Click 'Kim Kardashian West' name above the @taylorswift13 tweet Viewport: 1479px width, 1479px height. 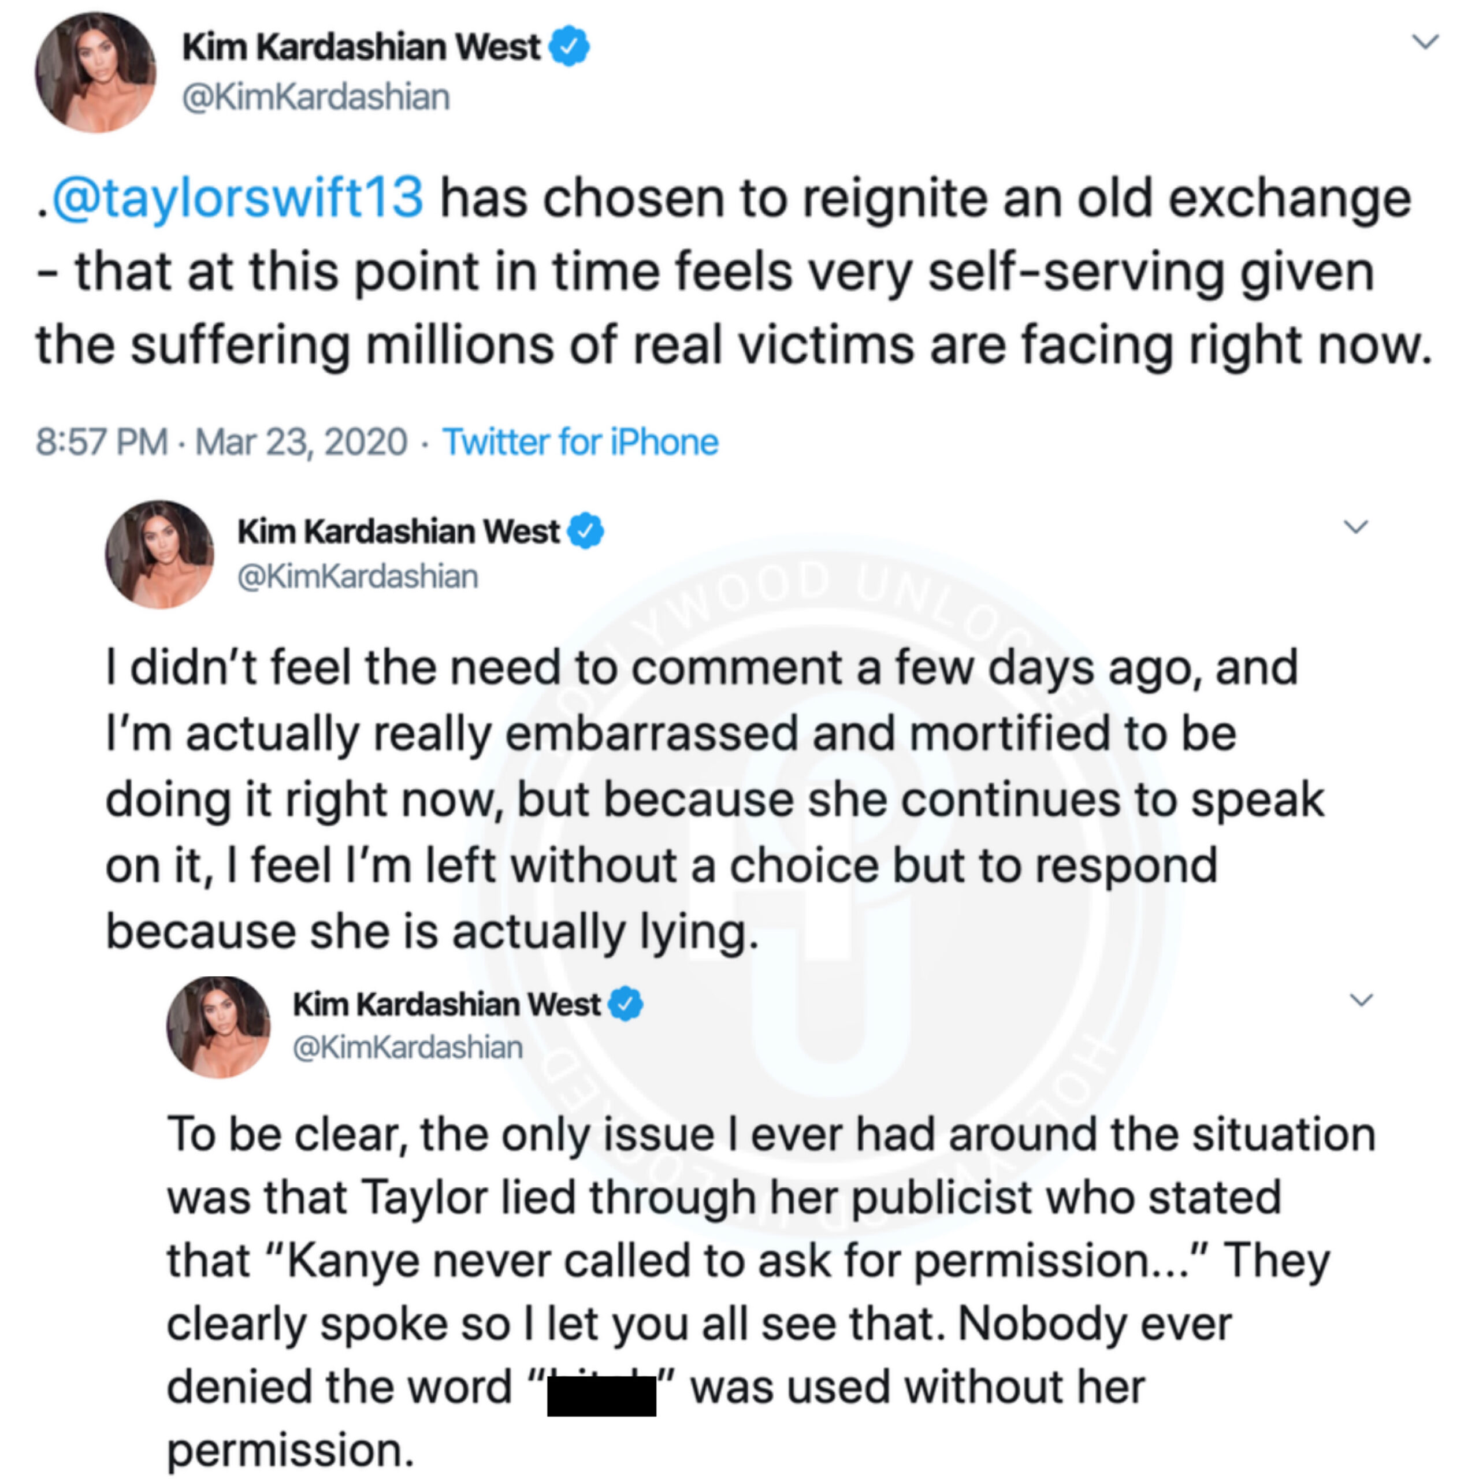(x=361, y=47)
